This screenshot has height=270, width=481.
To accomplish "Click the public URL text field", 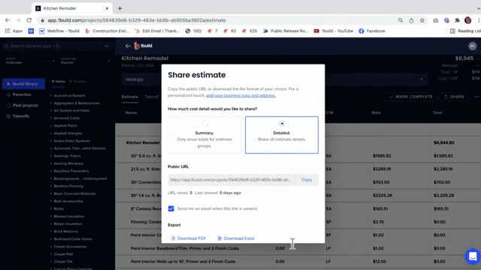I will pos(231,180).
